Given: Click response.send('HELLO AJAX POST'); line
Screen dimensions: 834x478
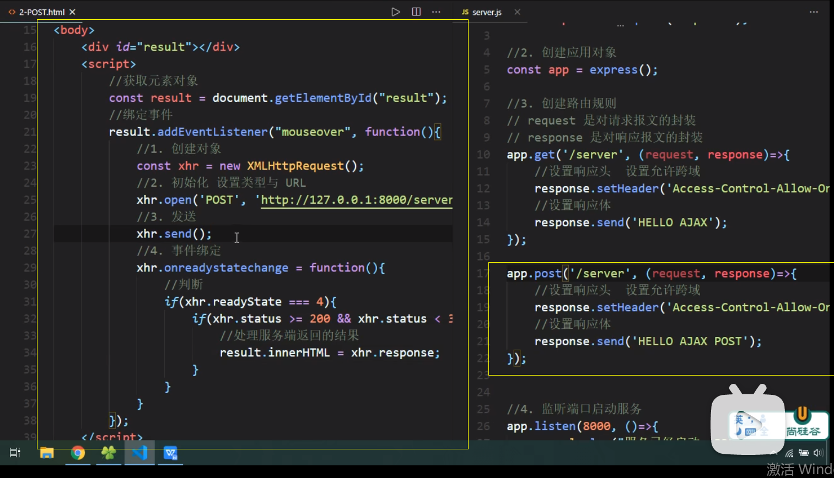Looking at the screenshot, I should pyautogui.click(x=648, y=341).
